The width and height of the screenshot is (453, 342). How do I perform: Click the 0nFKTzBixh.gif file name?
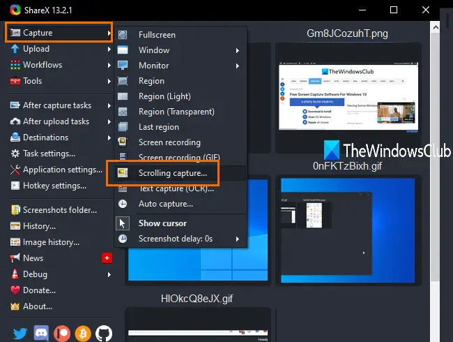pyautogui.click(x=347, y=166)
